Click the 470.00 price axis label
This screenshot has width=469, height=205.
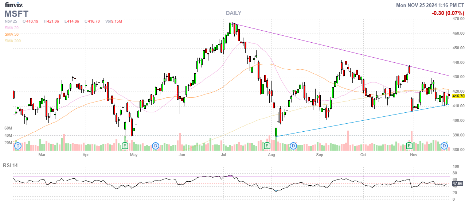point(458,19)
